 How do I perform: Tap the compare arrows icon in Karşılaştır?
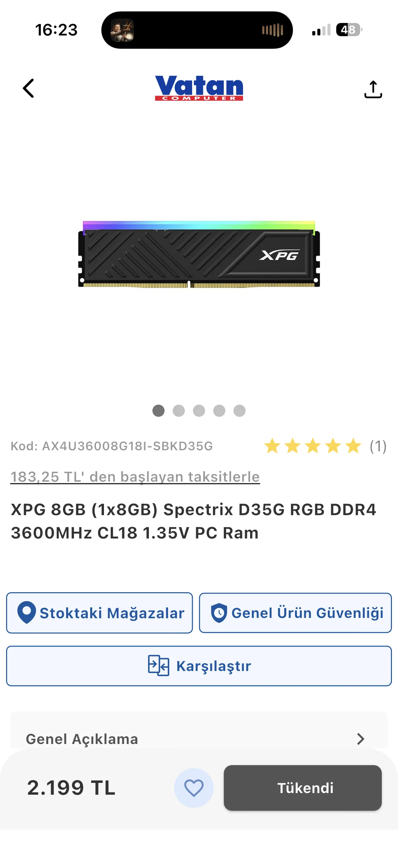point(158,666)
